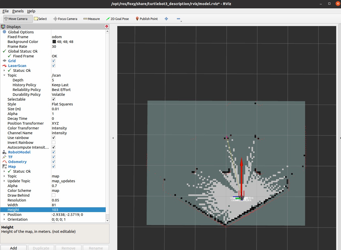Enable the Draw Behind checkbox
The height and width of the screenshot is (250, 341).
click(x=54, y=195)
